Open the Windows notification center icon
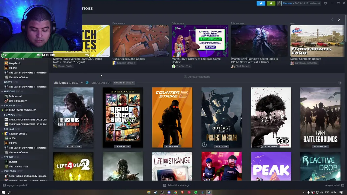The height and width of the screenshot is (195, 347). pos(341,192)
